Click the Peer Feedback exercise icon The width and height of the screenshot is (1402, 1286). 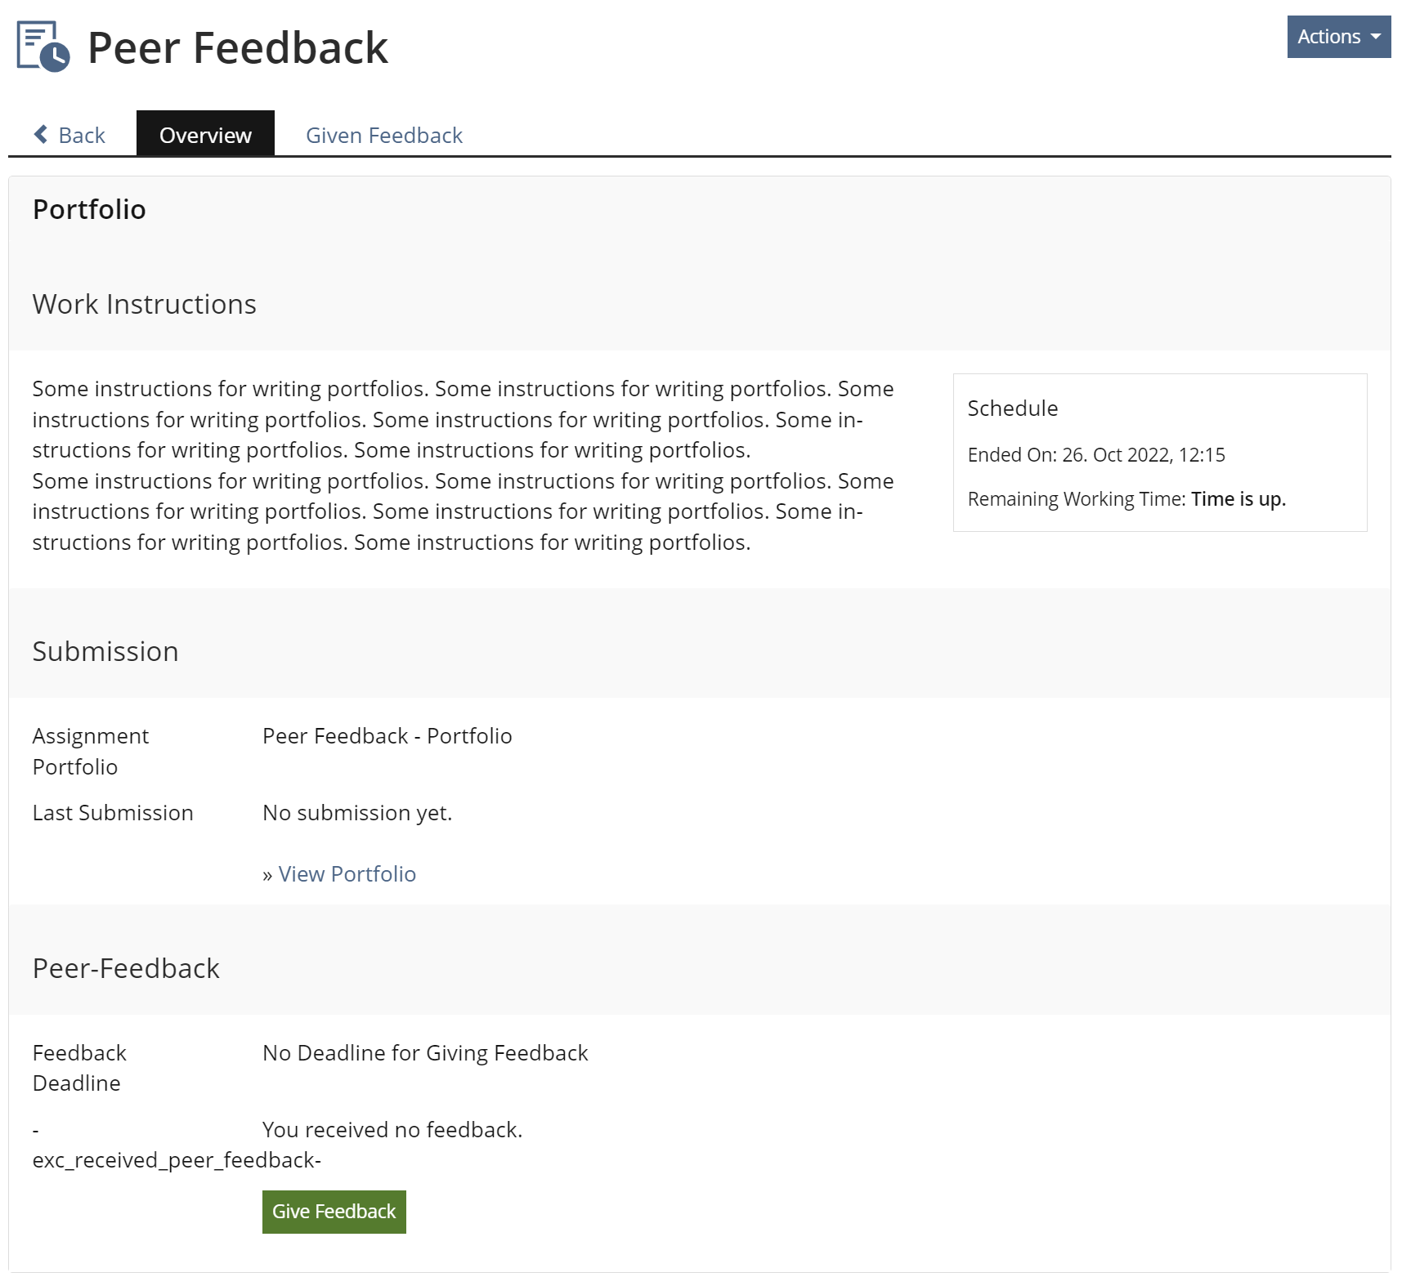coord(43,47)
